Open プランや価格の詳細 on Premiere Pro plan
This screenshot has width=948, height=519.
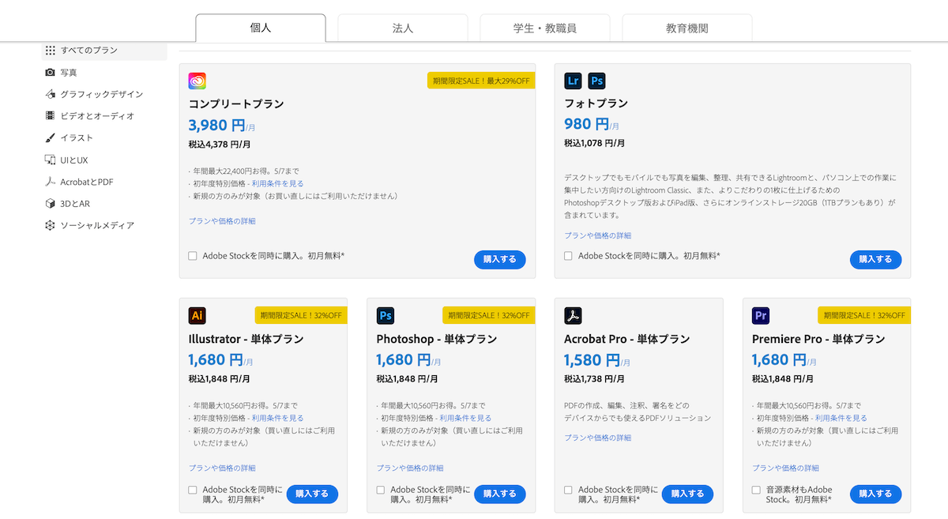pyautogui.click(x=785, y=468)
